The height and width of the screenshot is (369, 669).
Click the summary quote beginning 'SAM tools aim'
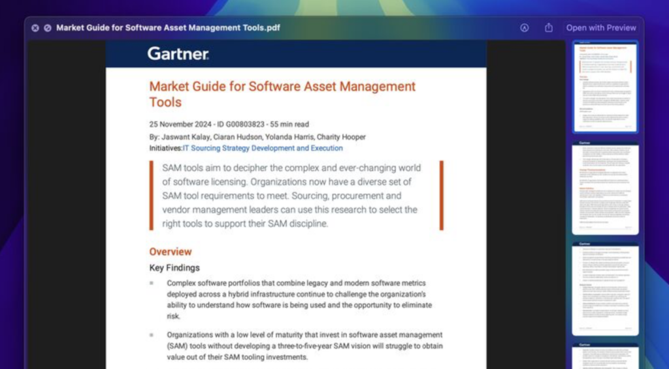[291, 196]
